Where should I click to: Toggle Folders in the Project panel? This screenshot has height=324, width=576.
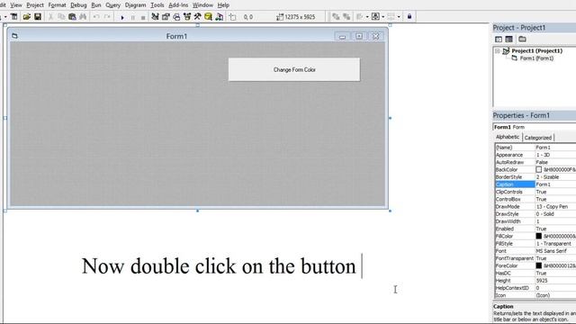522,40
